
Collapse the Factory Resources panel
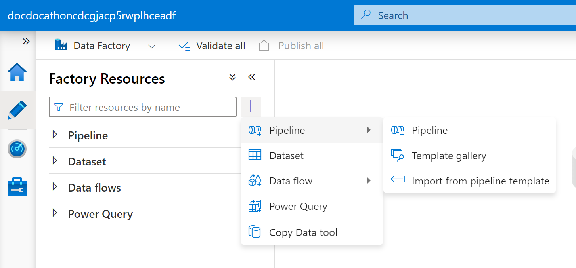tap(251, 77)
